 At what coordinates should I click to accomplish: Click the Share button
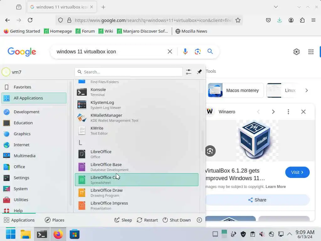point(257,200)
